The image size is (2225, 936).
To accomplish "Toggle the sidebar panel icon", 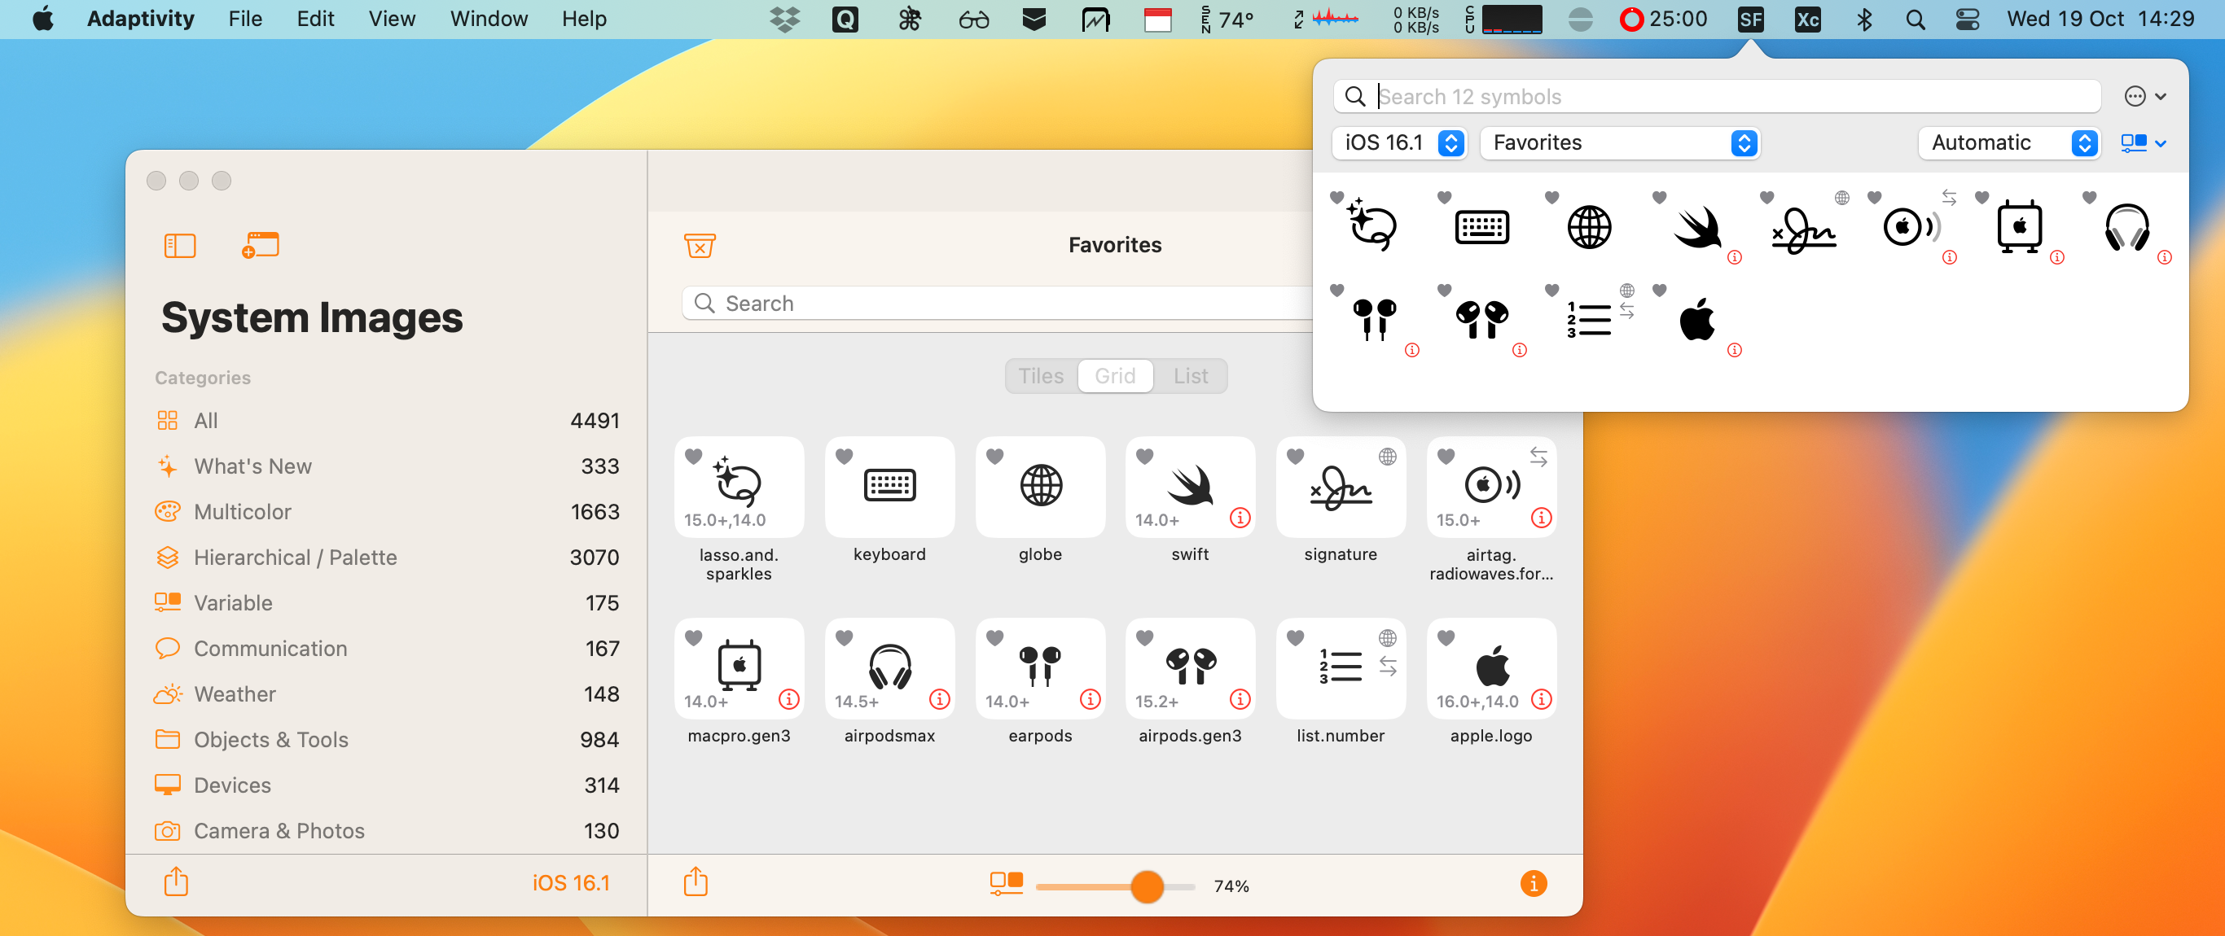I will coord(180,246).
